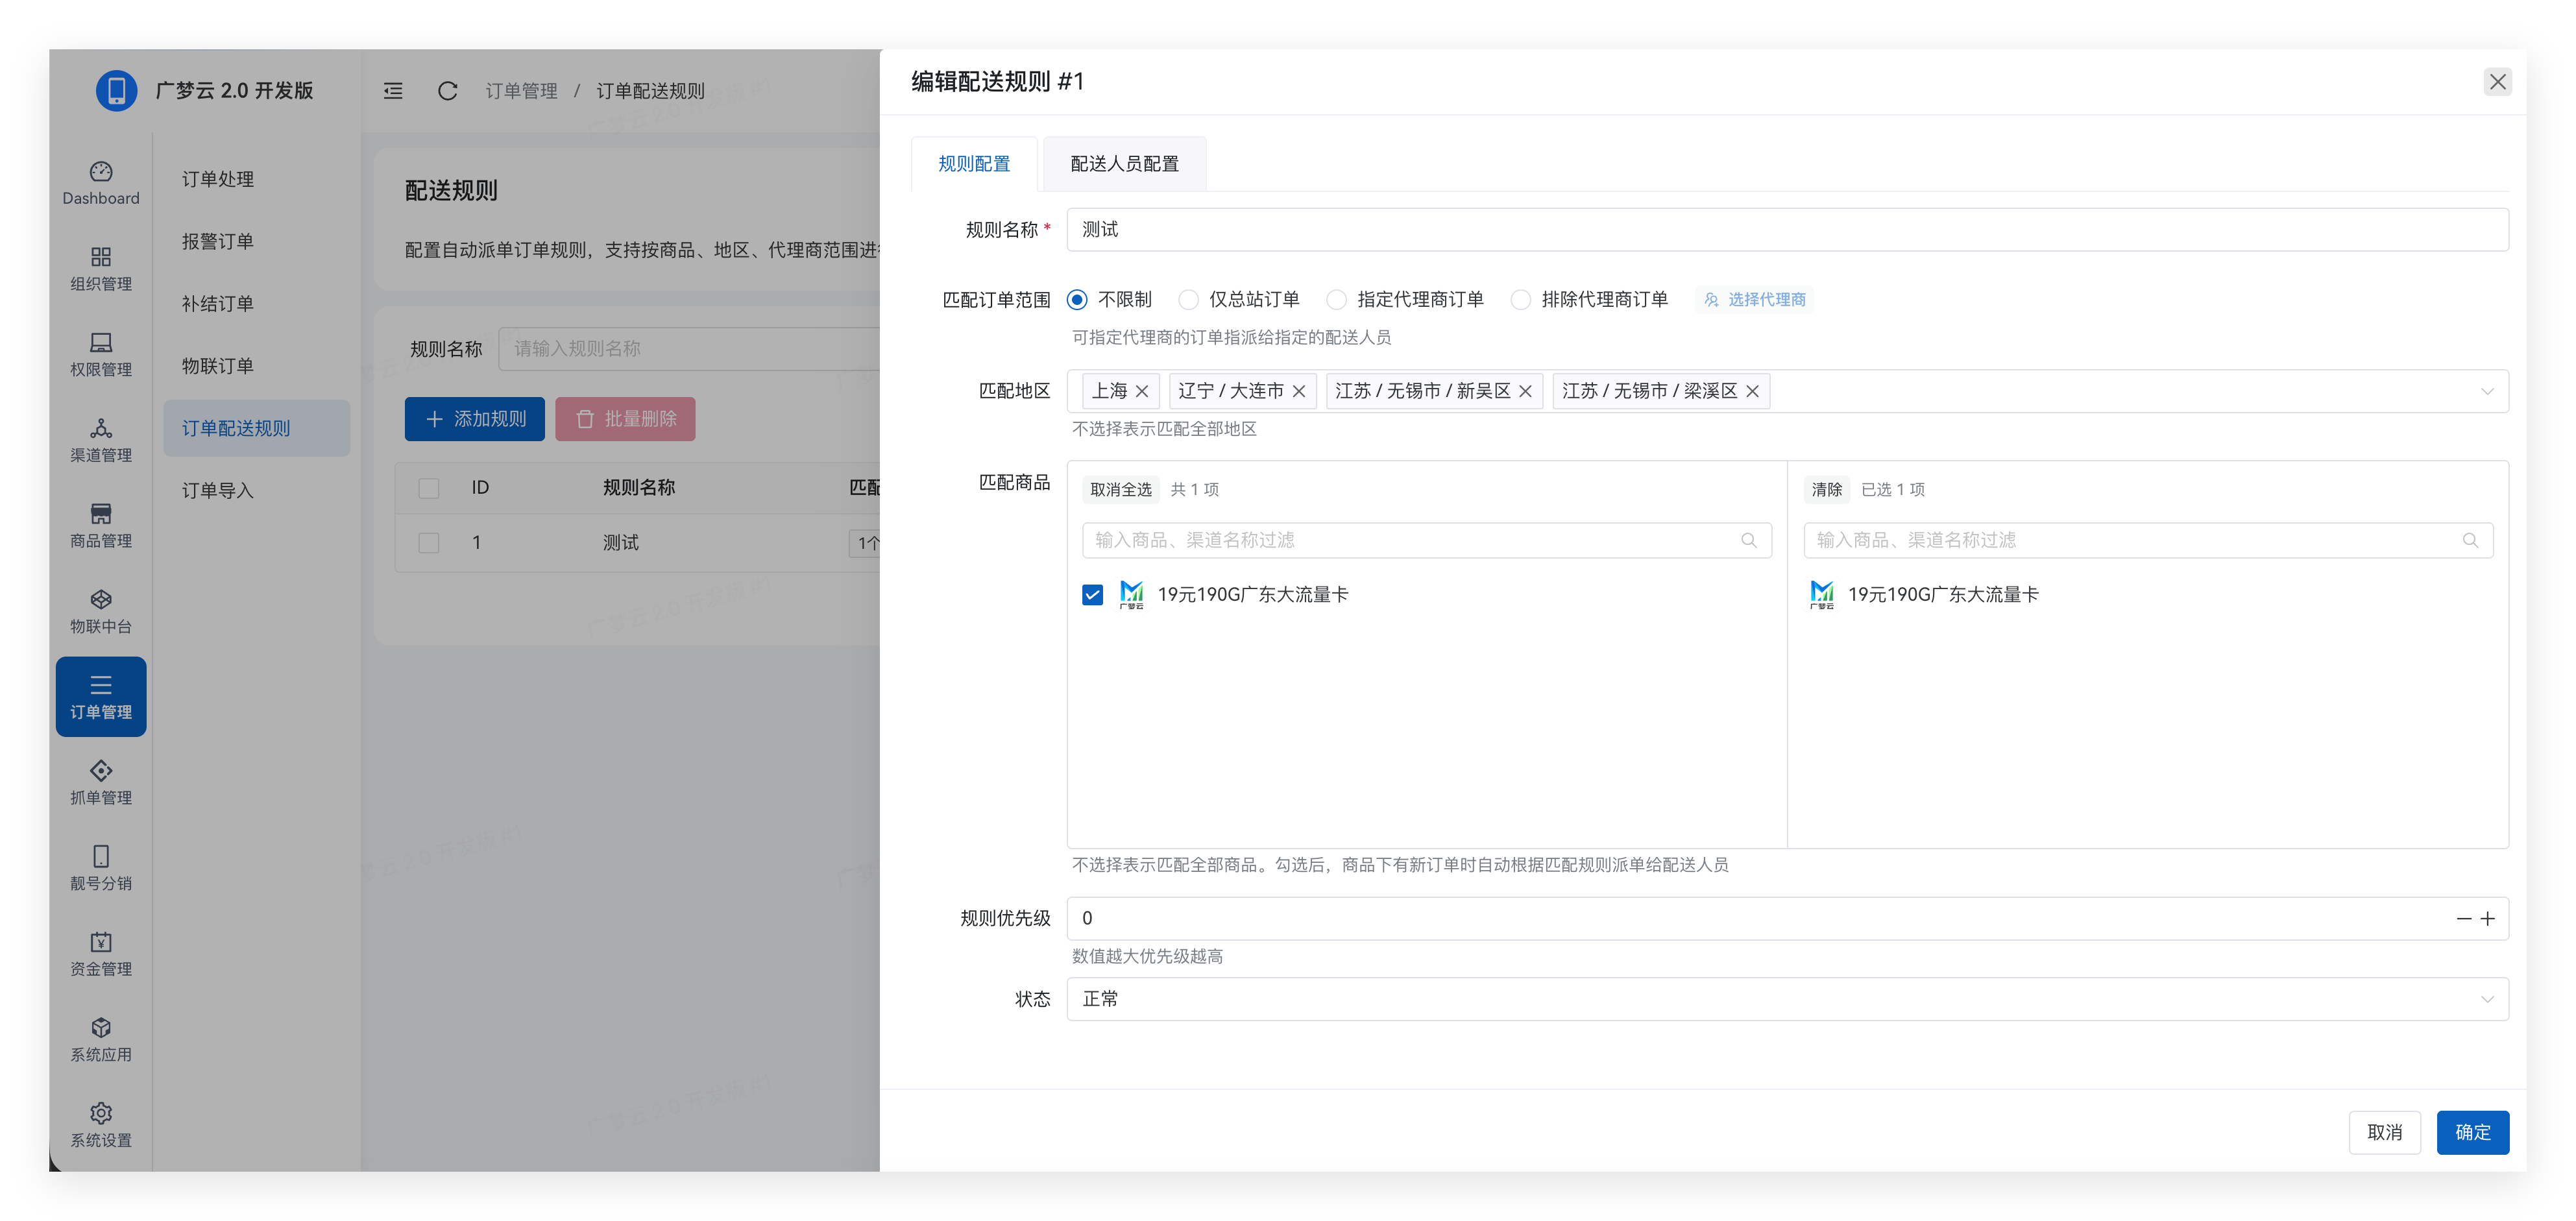2576x1221 pixels.
Task: Click the 确定 button
Action: pos(2472,1133)
